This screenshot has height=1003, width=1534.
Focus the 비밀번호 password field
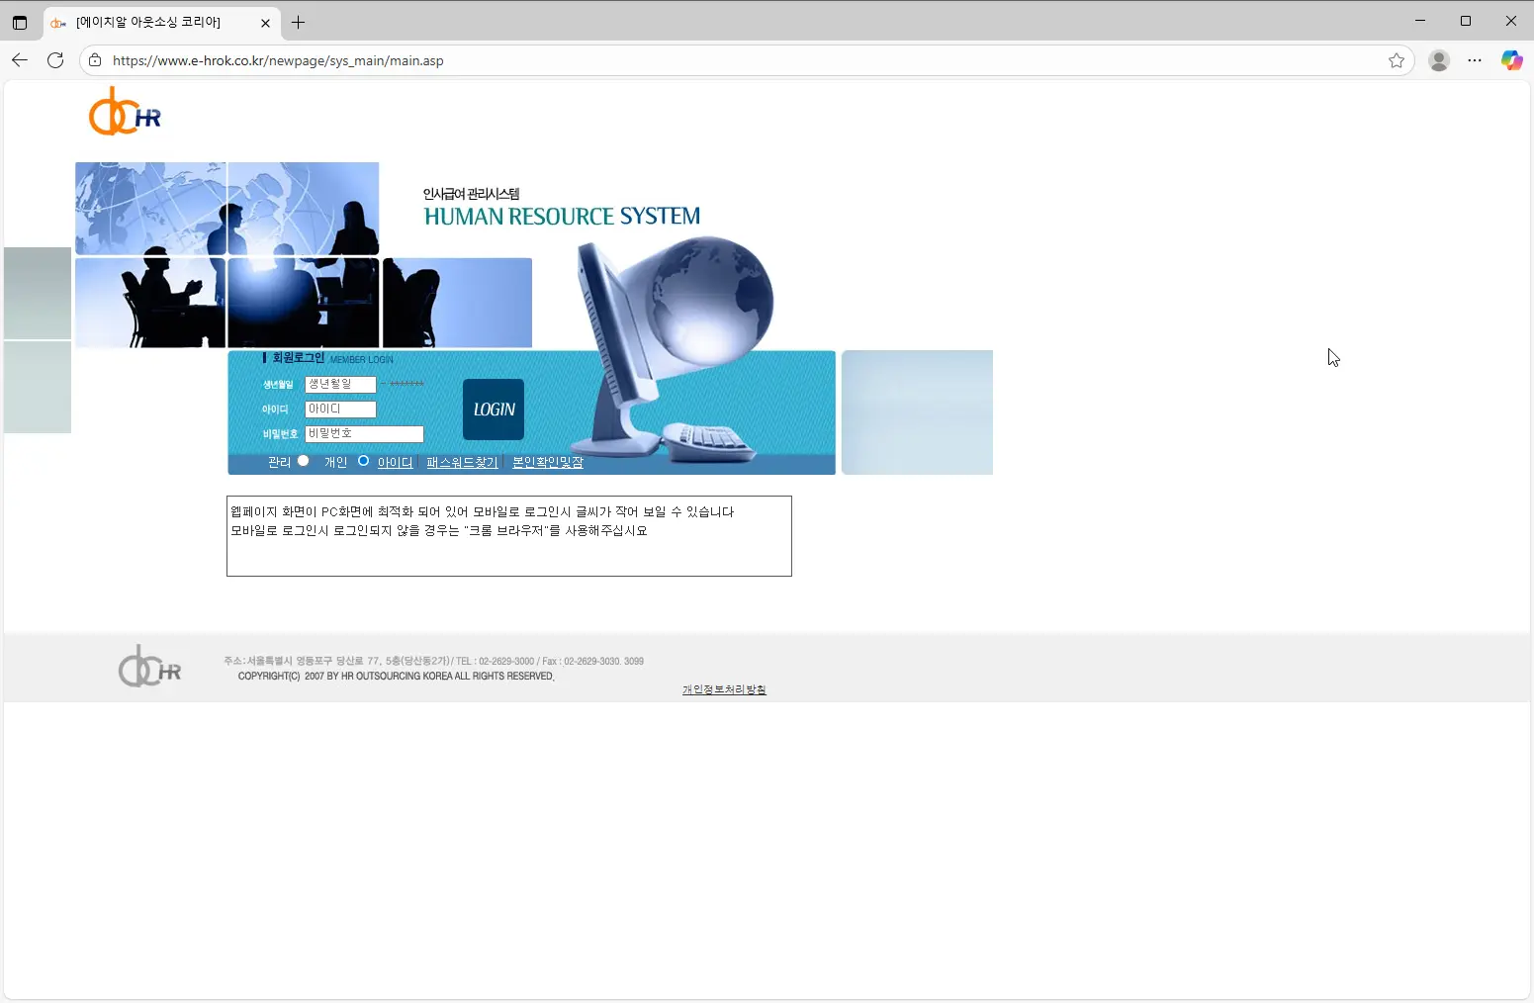[364, 433]
